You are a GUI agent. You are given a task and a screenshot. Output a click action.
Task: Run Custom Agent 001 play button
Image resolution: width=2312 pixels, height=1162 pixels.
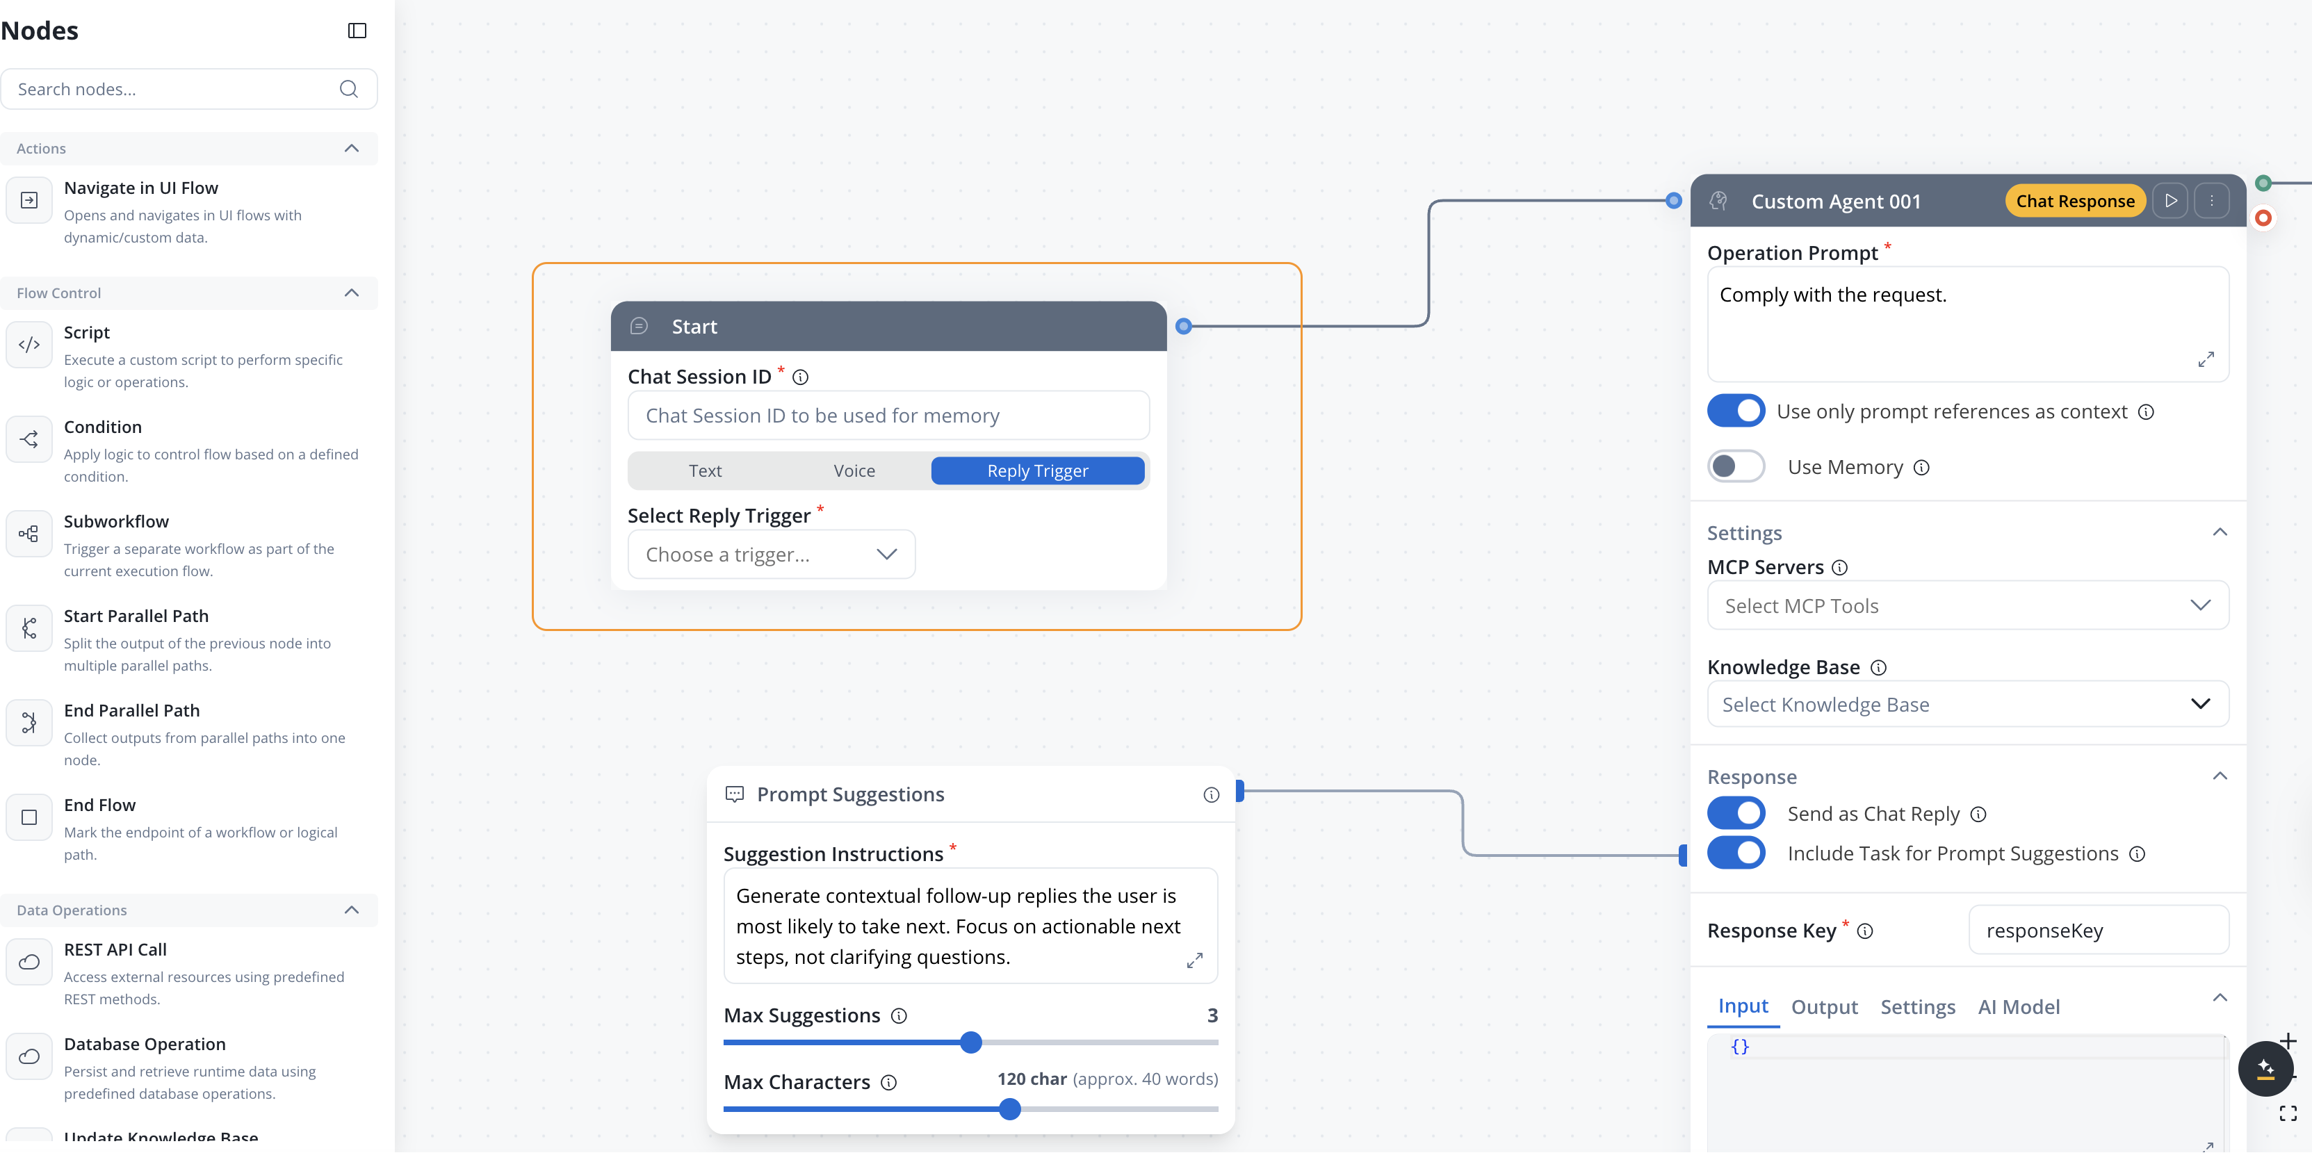pyautogui.click(x=2170, y=201)
